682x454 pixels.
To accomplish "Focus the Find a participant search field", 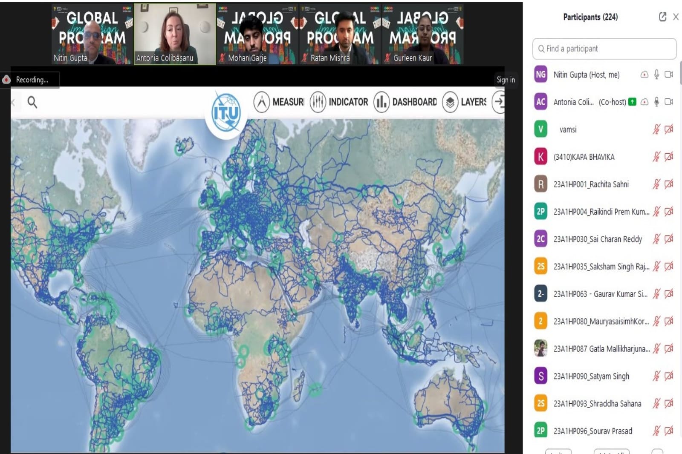I will [604, 49].
